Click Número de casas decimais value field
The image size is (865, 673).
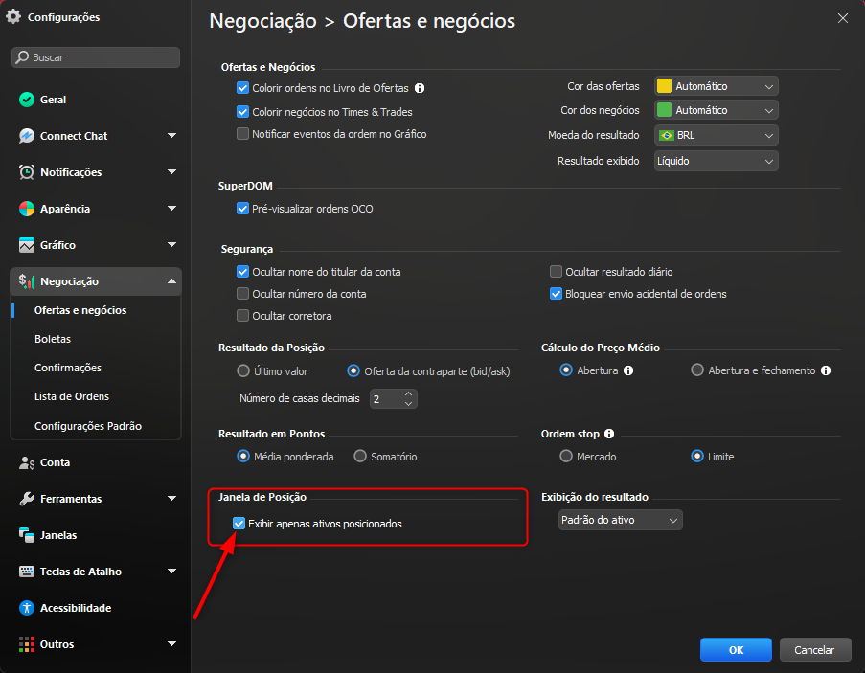coord(387,399)
